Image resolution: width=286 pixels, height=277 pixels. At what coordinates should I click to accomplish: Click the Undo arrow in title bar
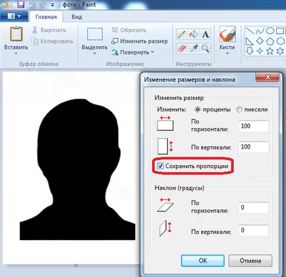coord(32,5)
